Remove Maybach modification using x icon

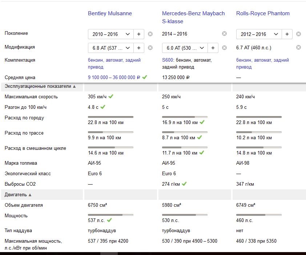225,48
